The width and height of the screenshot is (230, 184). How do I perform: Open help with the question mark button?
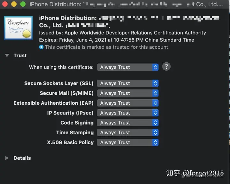[166, 67]
